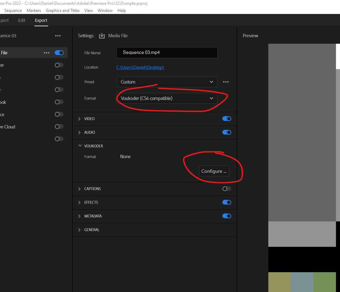Disable the VIDEO export toggle
The height and width of the screenshot is (292, 340).
point(227,119)
